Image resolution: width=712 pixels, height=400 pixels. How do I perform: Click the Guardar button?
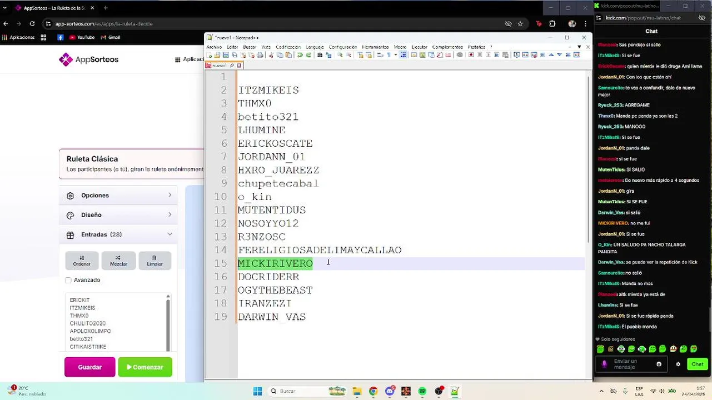point(89,367)
